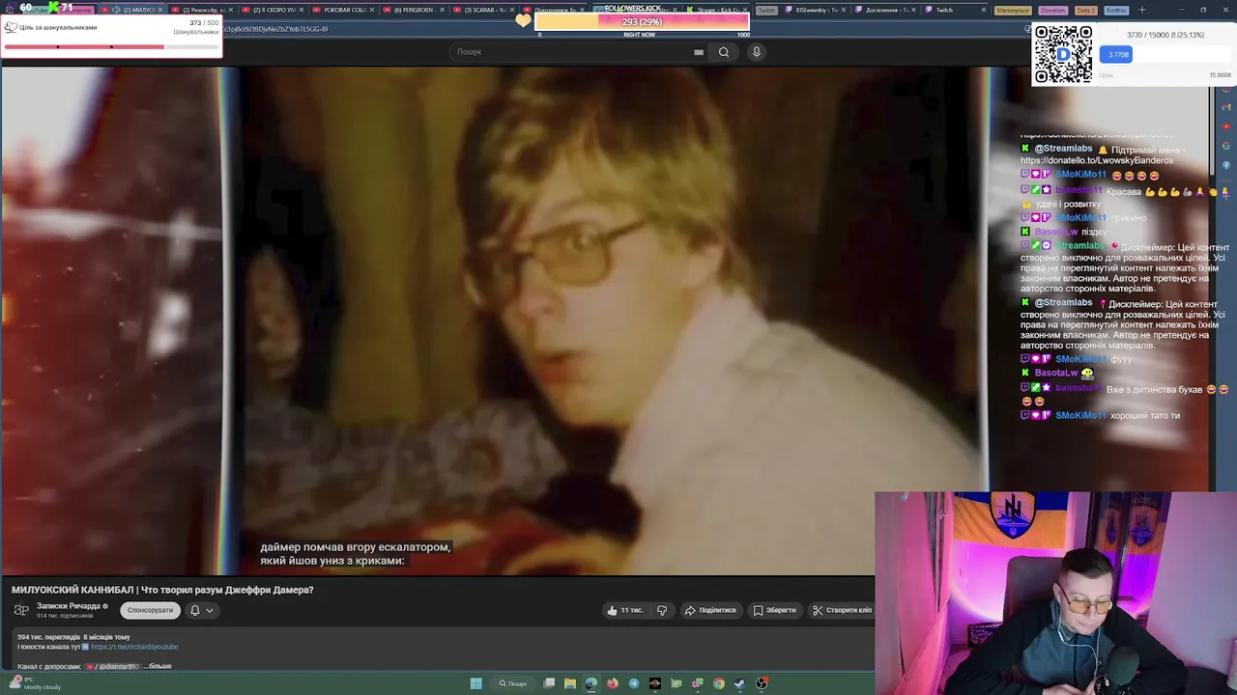Viewport: 1237px width, 695px height.
Task: Click the donation QR code
Action: [1063, 55]
